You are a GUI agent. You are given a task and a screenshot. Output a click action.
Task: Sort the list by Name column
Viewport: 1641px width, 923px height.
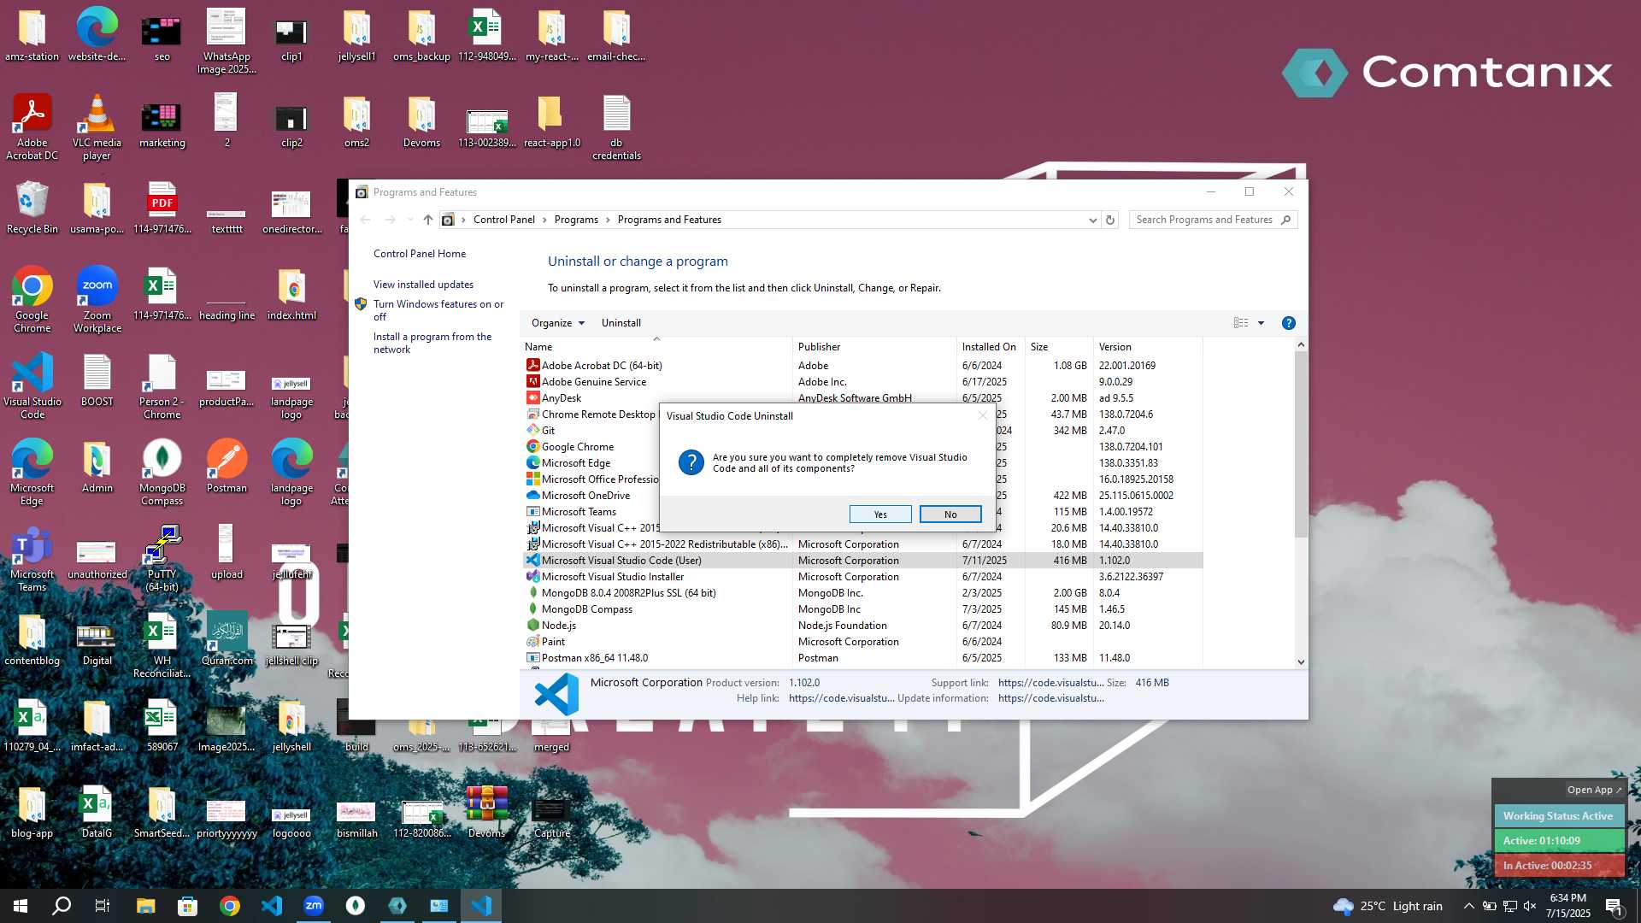point(657,347)
